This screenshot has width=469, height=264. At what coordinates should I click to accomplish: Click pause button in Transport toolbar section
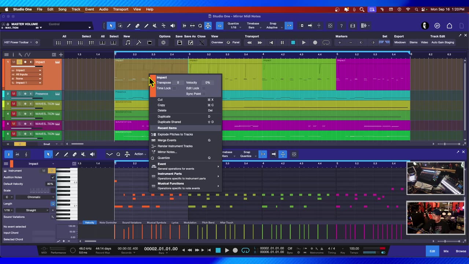(282, 43)
